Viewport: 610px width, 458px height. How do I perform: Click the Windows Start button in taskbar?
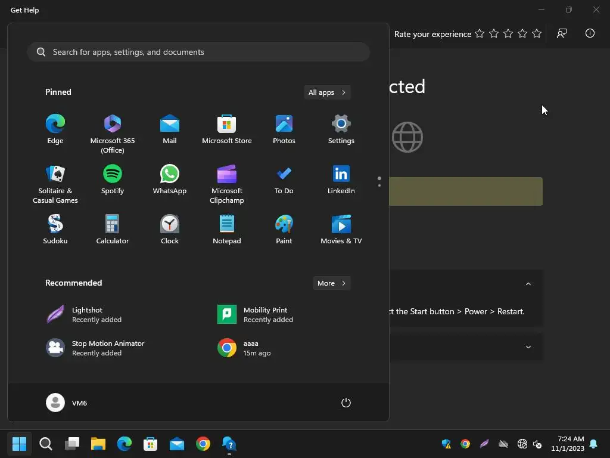[x=19, y=444]
